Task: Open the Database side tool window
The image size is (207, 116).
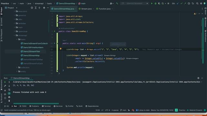Action: click(x=205, y=22)
